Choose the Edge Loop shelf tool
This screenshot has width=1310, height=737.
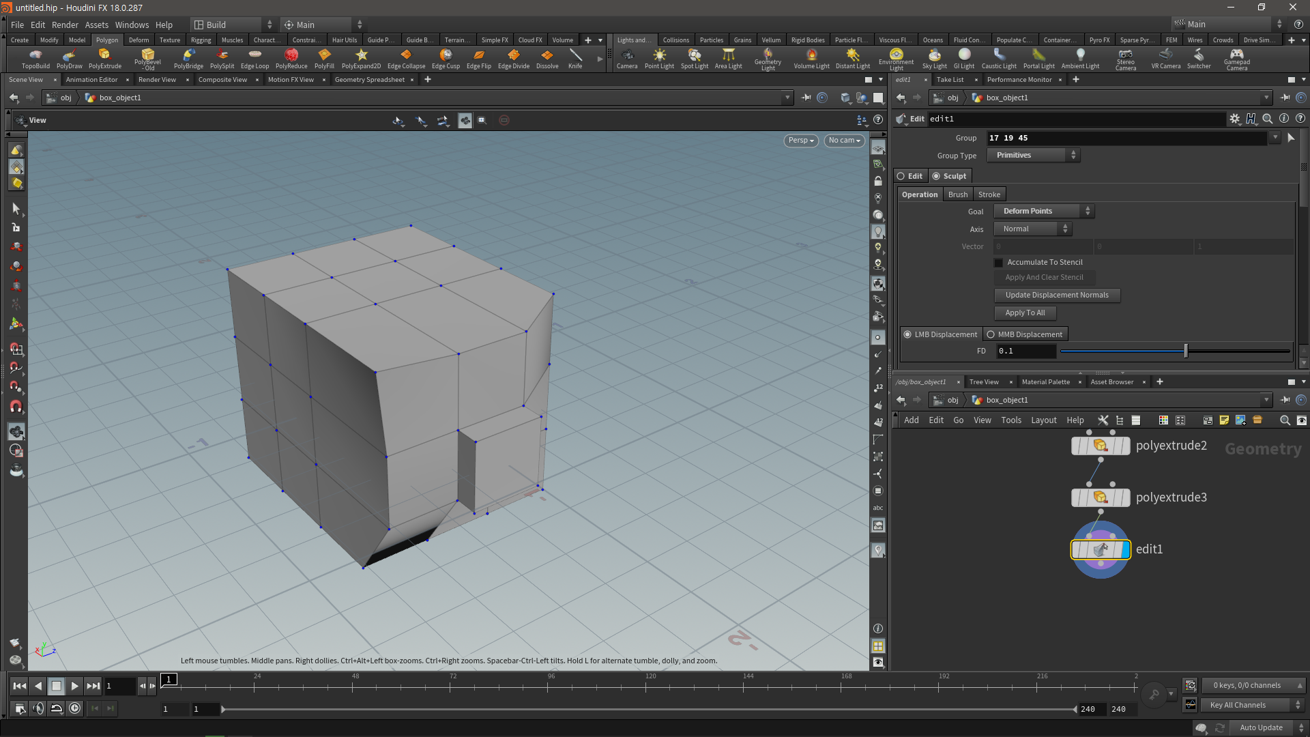coord(254,58)
